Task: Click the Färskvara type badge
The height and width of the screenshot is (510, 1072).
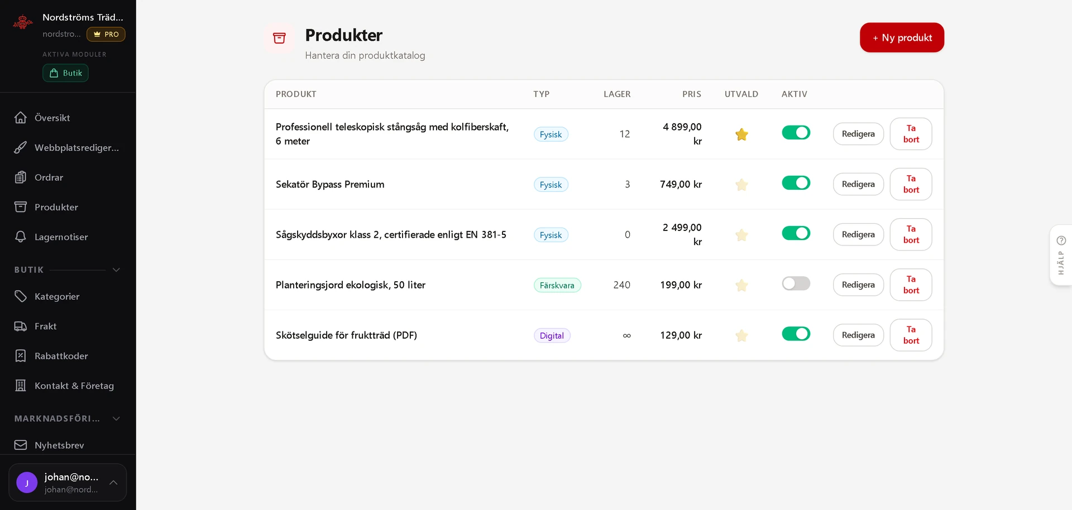Action: coord(557,285)
